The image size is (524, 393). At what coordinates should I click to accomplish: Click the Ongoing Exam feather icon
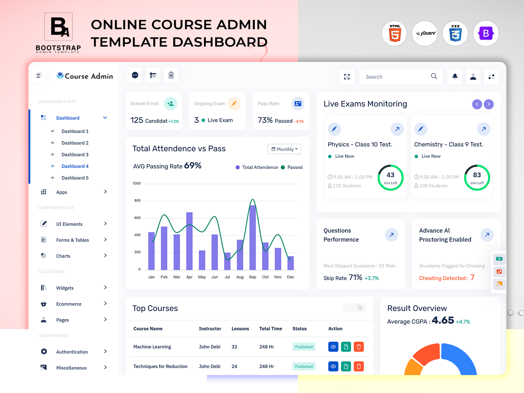click(234, 103)
